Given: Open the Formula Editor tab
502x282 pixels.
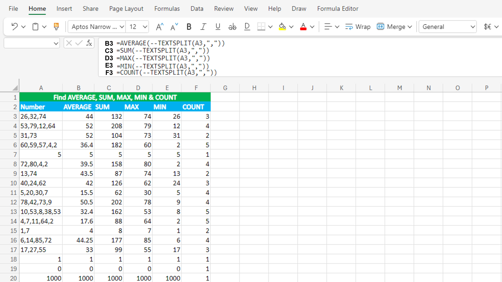Looking at the screenshot, I should point(338,9).
